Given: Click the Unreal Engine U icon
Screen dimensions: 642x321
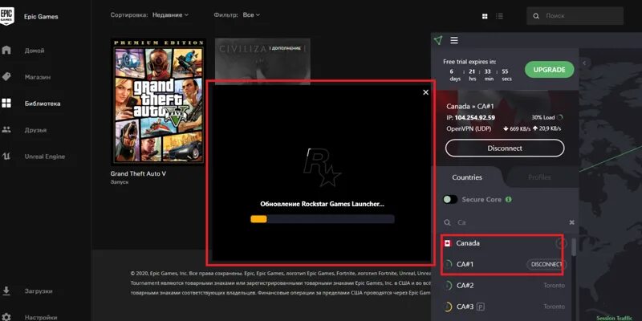Looking at the screenshot, I should 6,156.
